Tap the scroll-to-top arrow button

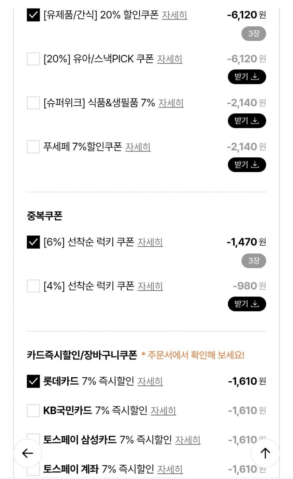[265, 453]
